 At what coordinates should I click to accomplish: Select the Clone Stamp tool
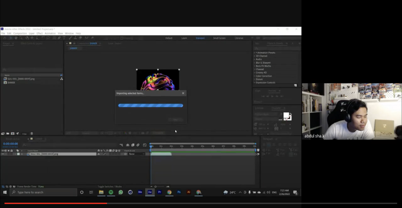click(75, 38)
